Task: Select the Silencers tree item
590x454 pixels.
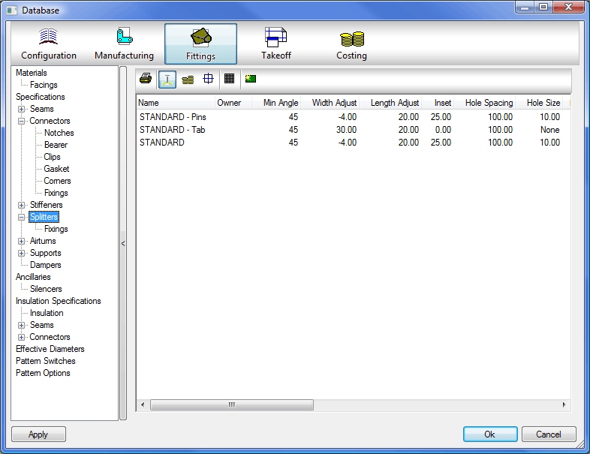Action: coord(46,289)
